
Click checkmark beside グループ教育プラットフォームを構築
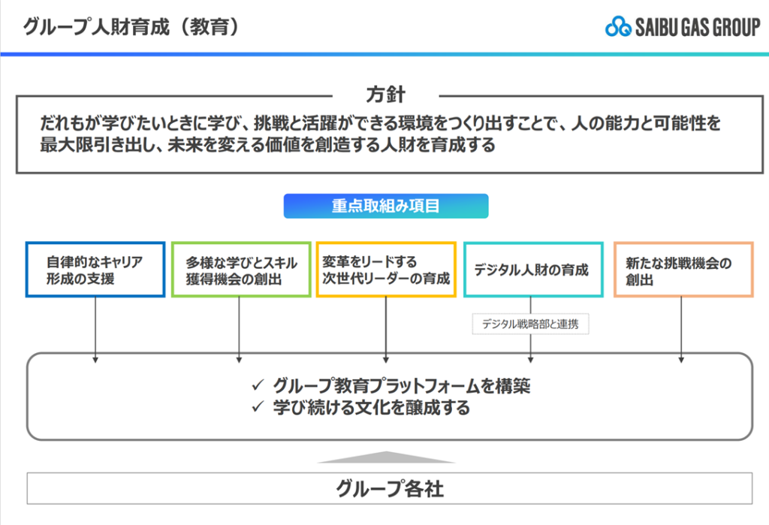[258, 386]
